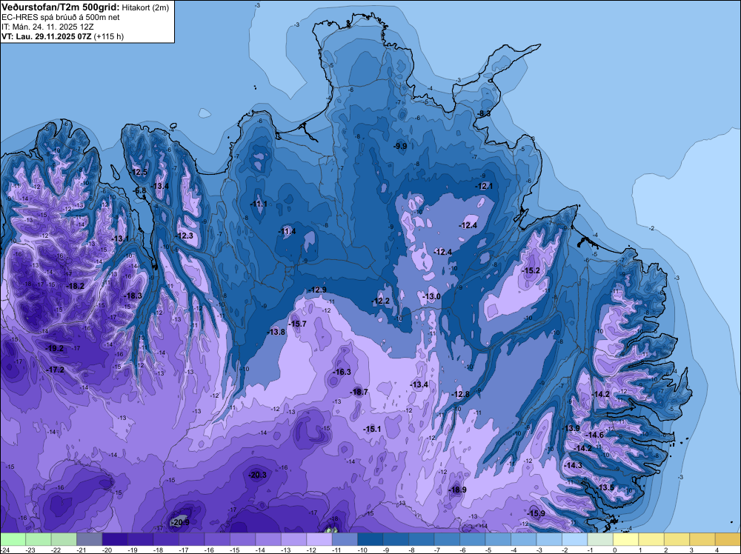Screen dimensions: 741x554
Task: Click the '(+115 h)' forecast offset text
Action: coord(109,36)
